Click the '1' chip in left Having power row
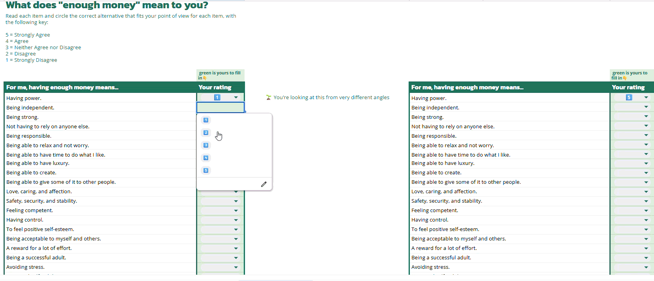Image resolution: width=654 pixels, height=281 pixels. (217, 97)
